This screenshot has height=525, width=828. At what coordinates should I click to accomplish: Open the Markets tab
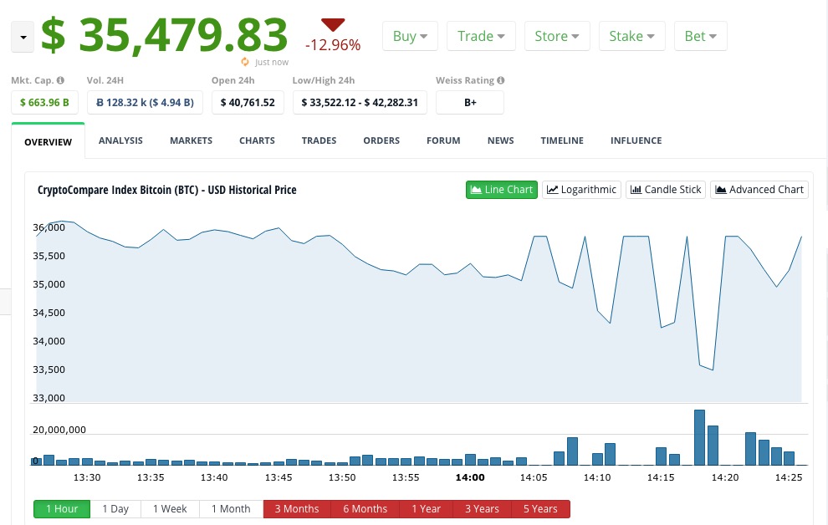191,140
